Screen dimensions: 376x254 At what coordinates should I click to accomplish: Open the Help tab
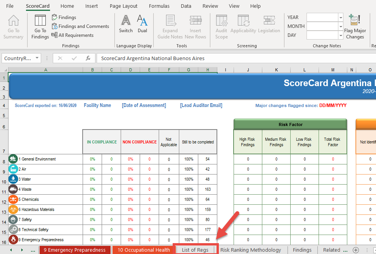[255, 6]
